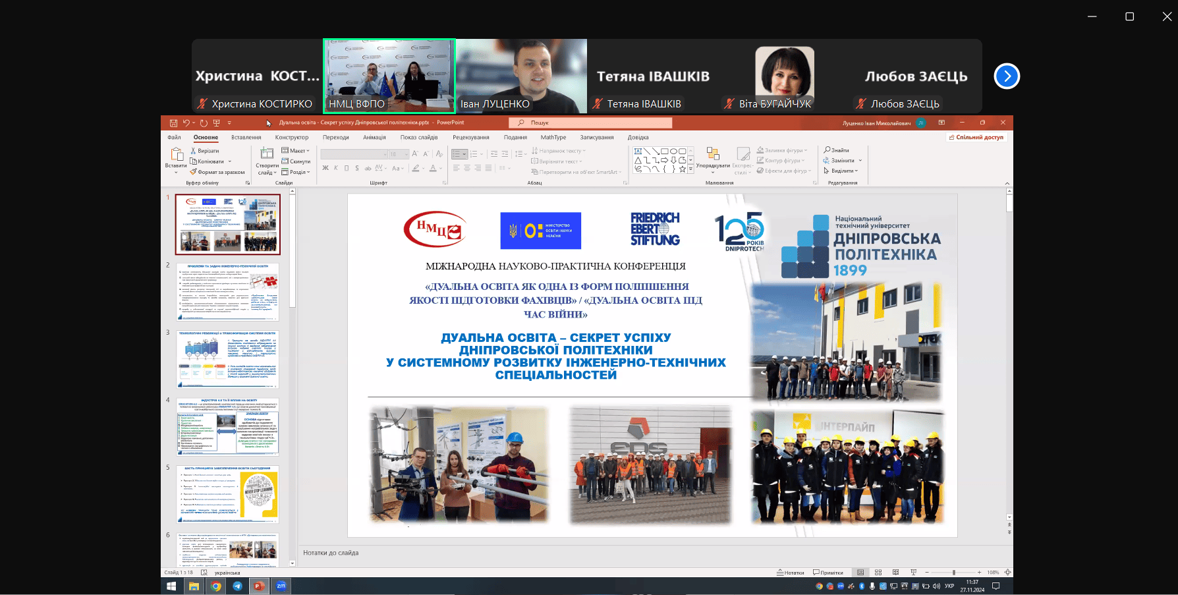Expand the Layout (Макет) dropdown
Screen dimensions: 1178x595
coord(296,151)
